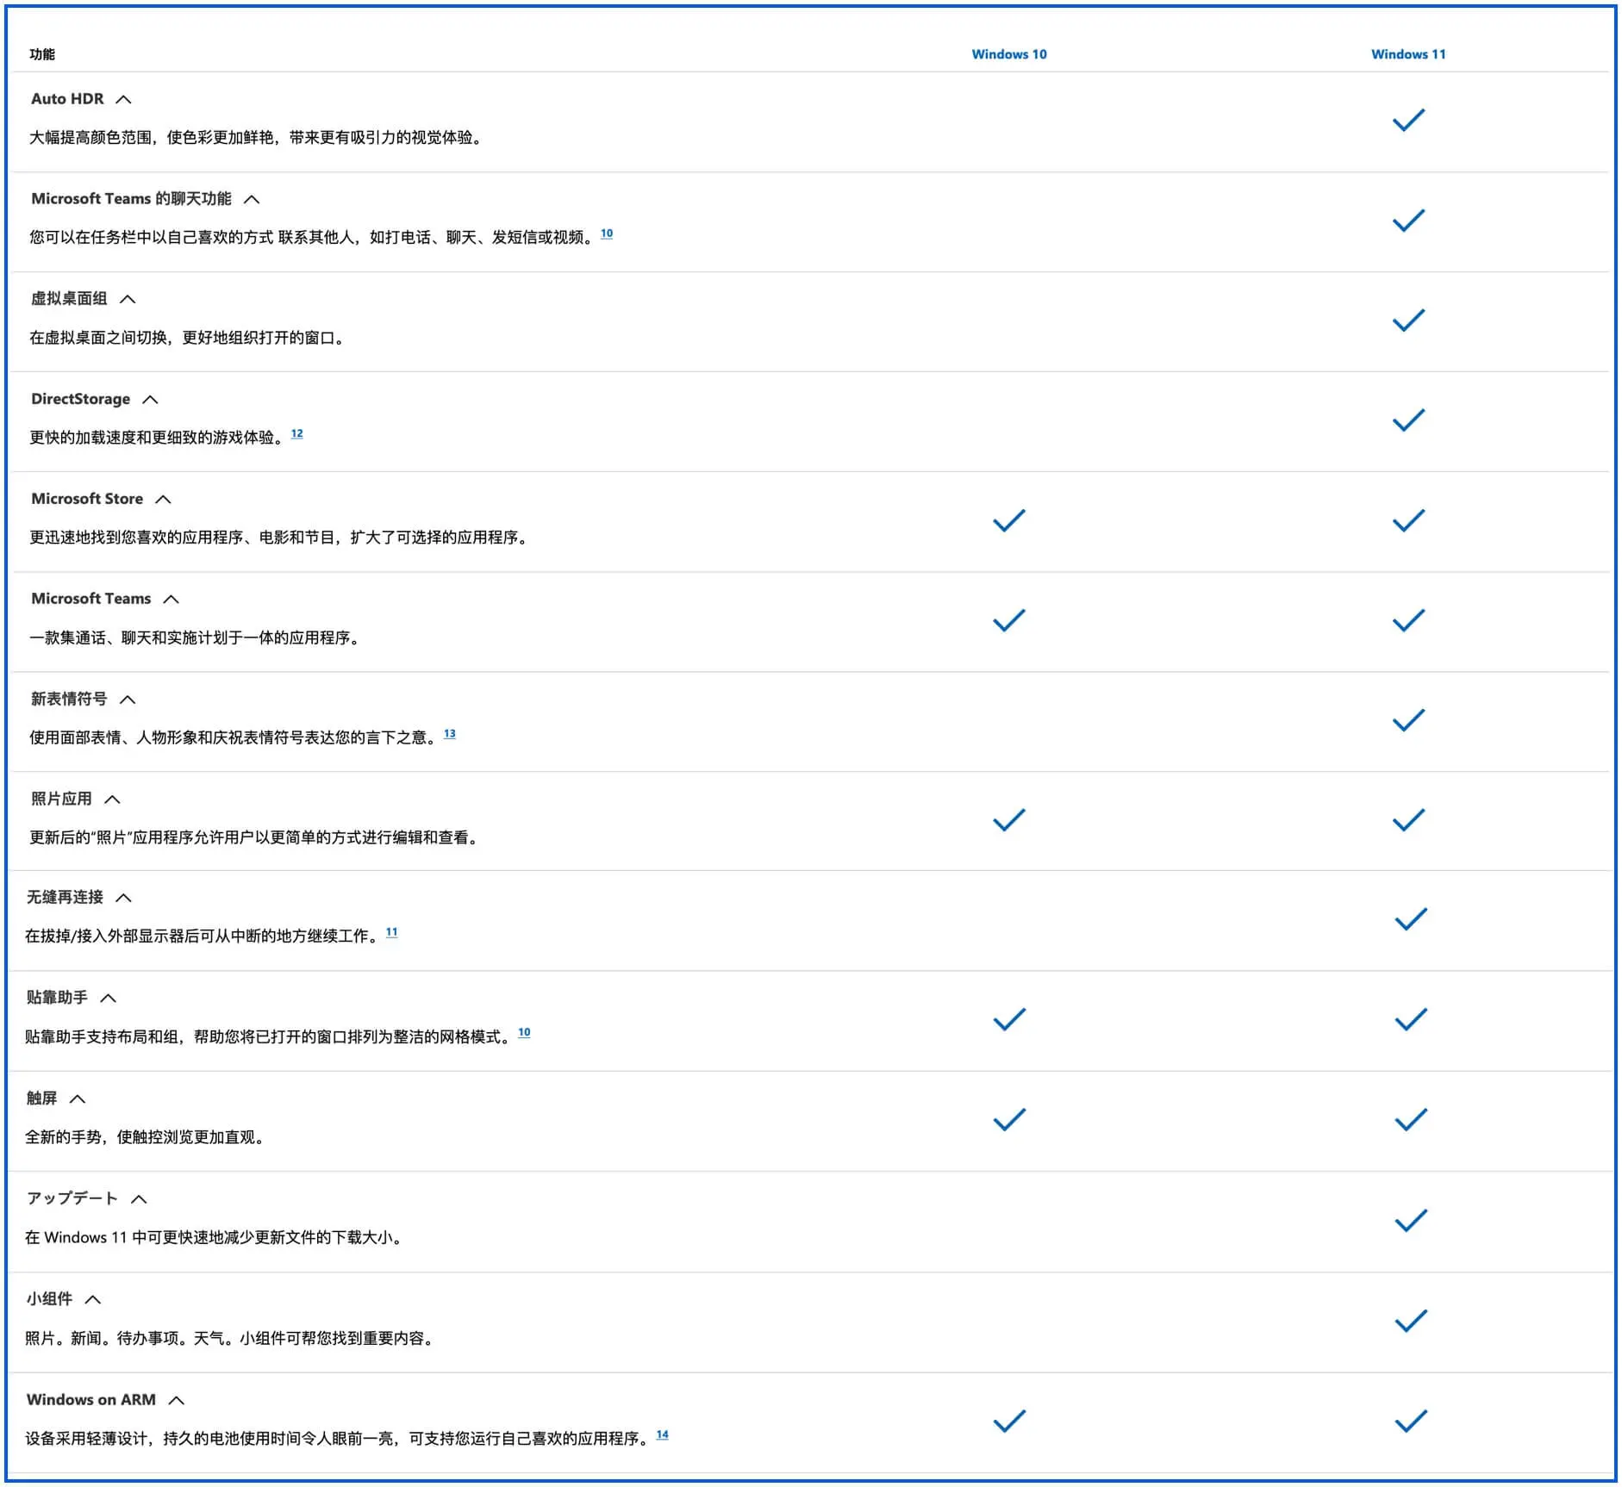This screenshot has width=1622, height=1487.
Task: Collapse the 无缝再连接 chevron
Action: tap(123, 897)
